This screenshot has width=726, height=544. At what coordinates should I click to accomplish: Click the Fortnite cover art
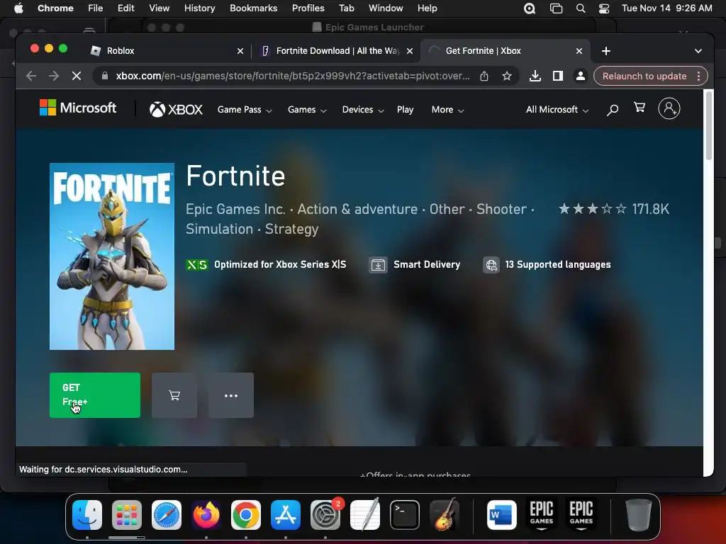coord(112,256)
